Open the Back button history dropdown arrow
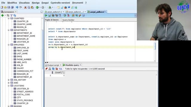The image size is (191, 107). [x=40, y=7]
